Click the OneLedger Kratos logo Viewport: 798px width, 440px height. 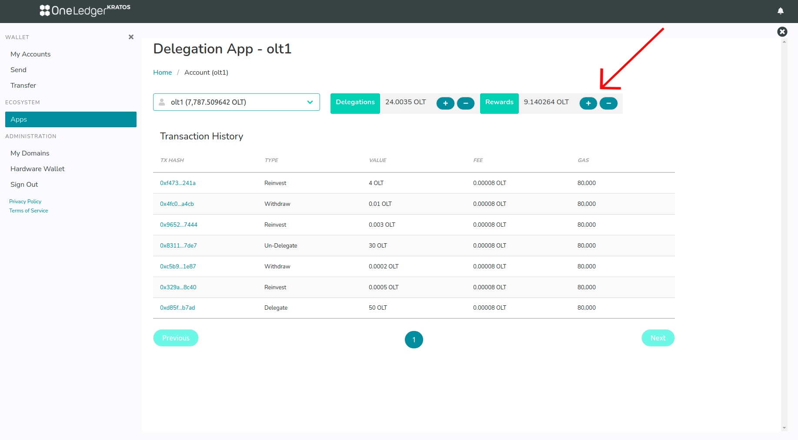pyautogui.click(x=85, y=10)
